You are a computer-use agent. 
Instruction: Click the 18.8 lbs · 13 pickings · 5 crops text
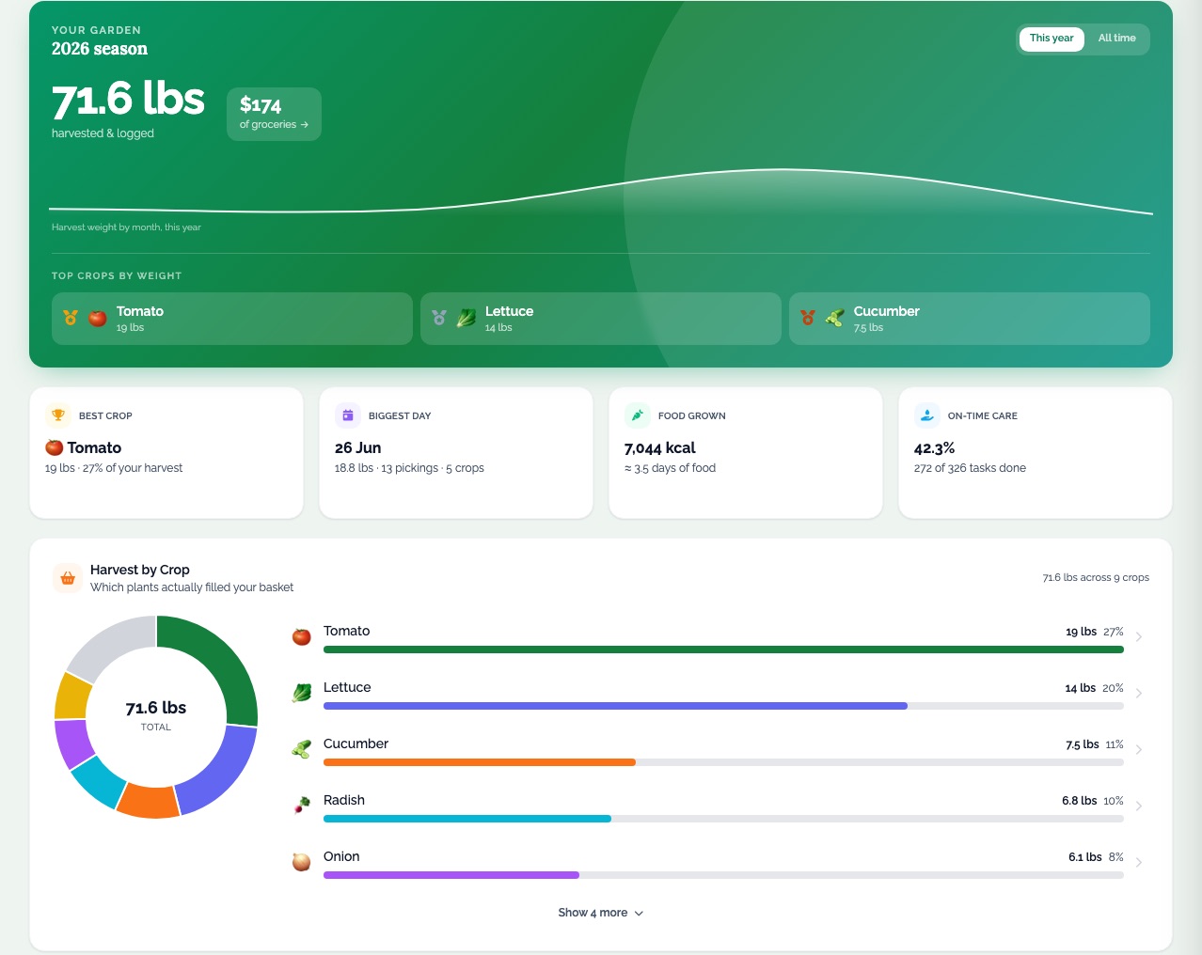coord(409,468)
